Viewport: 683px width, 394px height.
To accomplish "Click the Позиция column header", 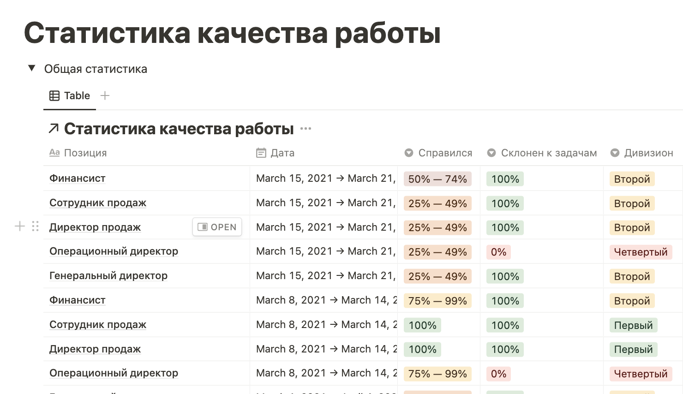I will point(85,153).
